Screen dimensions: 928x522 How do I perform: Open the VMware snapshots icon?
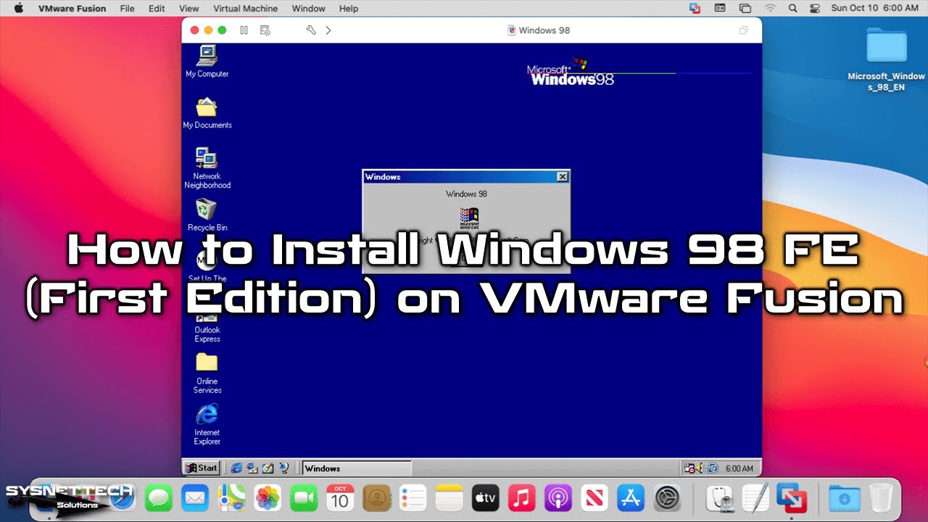pos(265,30)
